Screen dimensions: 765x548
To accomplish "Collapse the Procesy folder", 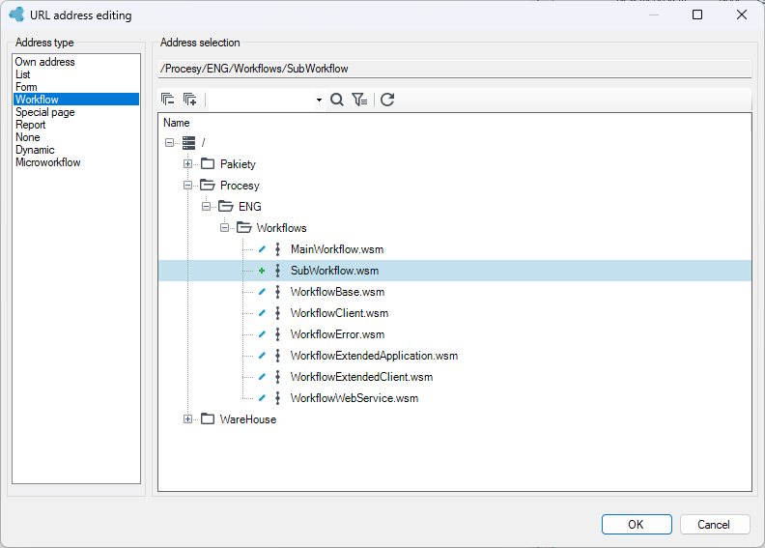I will click(x=187, y=185).
